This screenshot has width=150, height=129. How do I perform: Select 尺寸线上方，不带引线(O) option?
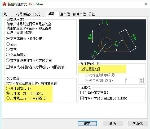coord(26,98)
